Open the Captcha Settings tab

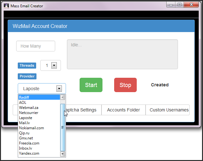point(83,110)
